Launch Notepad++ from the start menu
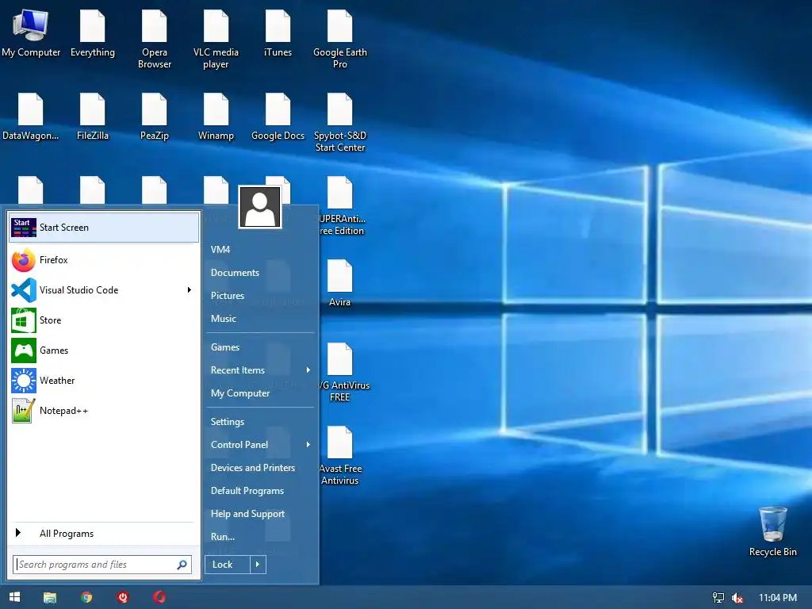 click(104, 411)
